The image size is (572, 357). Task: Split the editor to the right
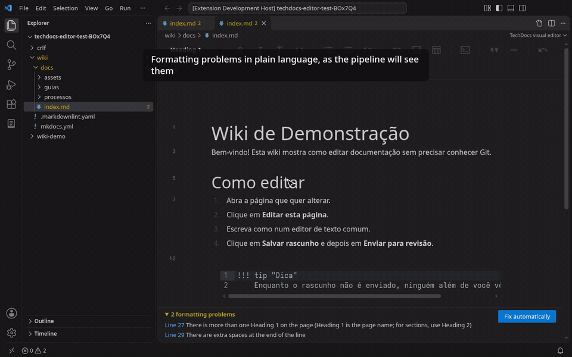click(551, 23)
